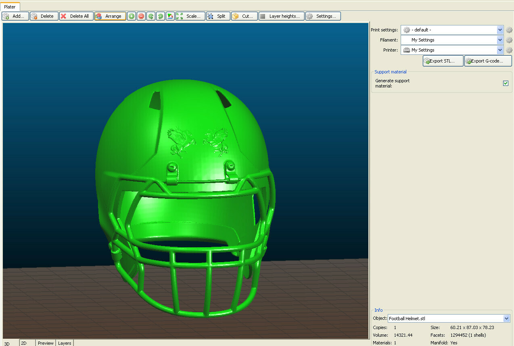Rotate the model 45 degrees counter-clockwise
514x346 pixels.
[x=150, y=16]
